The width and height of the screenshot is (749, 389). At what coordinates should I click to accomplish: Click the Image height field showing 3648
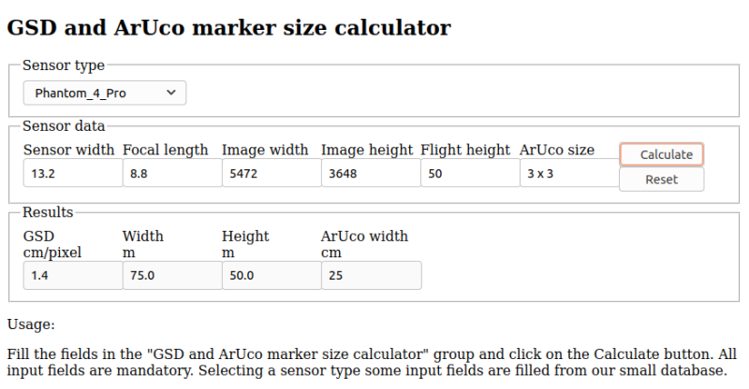pyautogui.click(x=371, y=173)
